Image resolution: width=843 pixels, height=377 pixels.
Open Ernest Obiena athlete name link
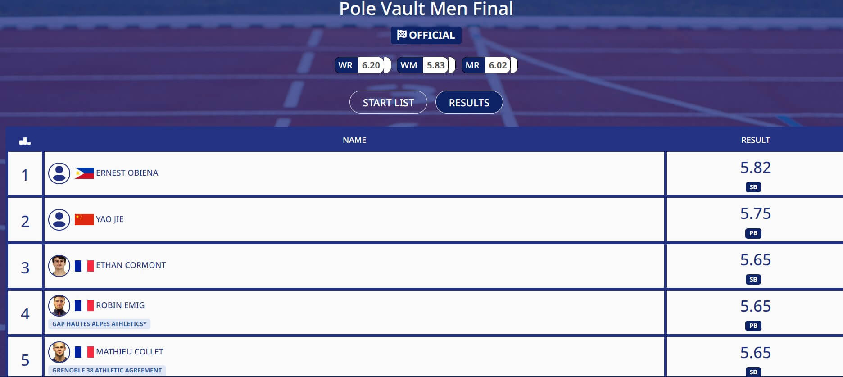(x=127, y=173)
